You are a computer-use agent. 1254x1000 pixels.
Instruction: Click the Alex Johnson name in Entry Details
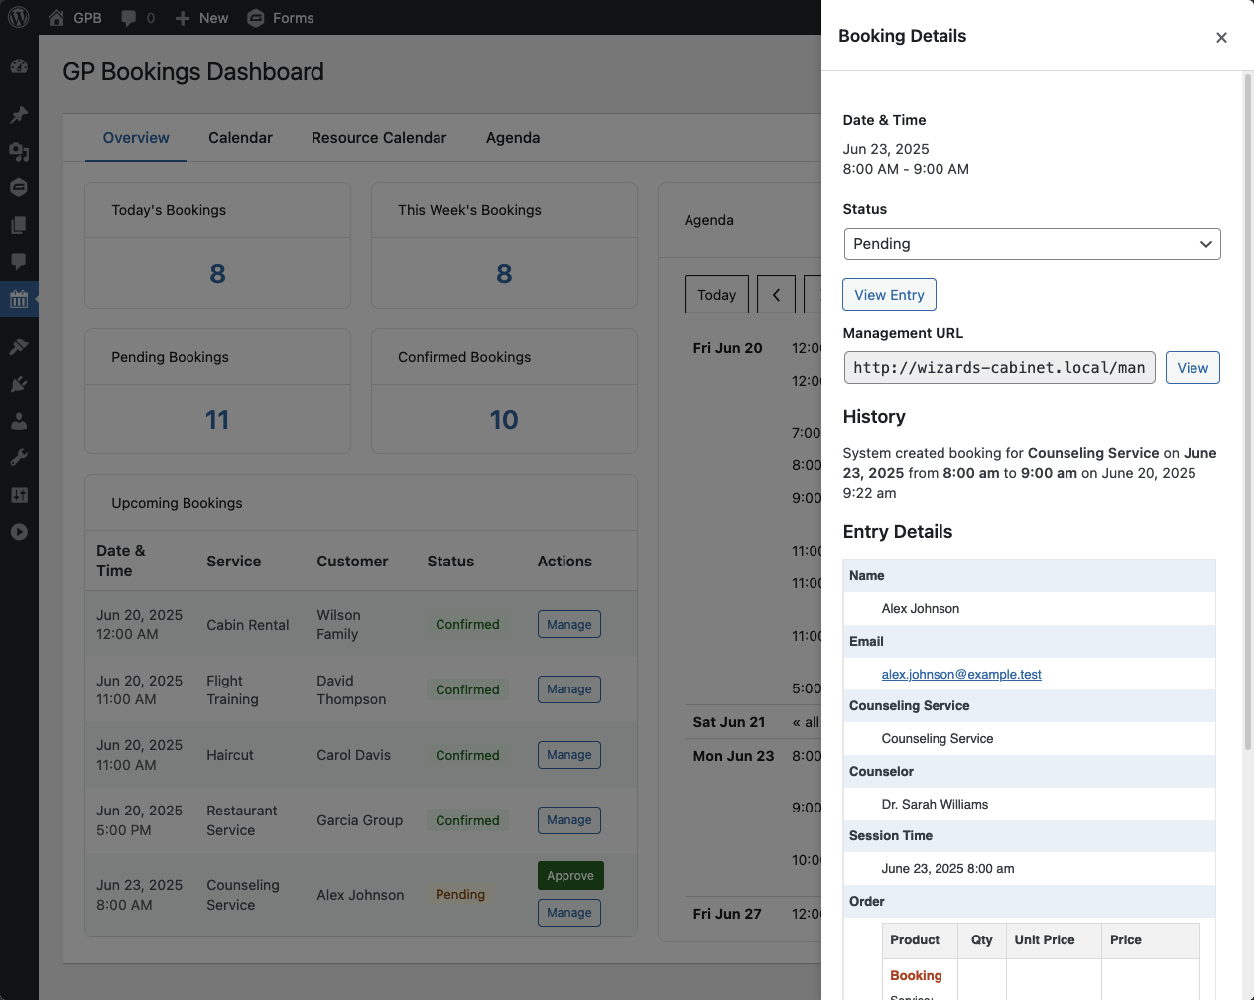(921, 609)
